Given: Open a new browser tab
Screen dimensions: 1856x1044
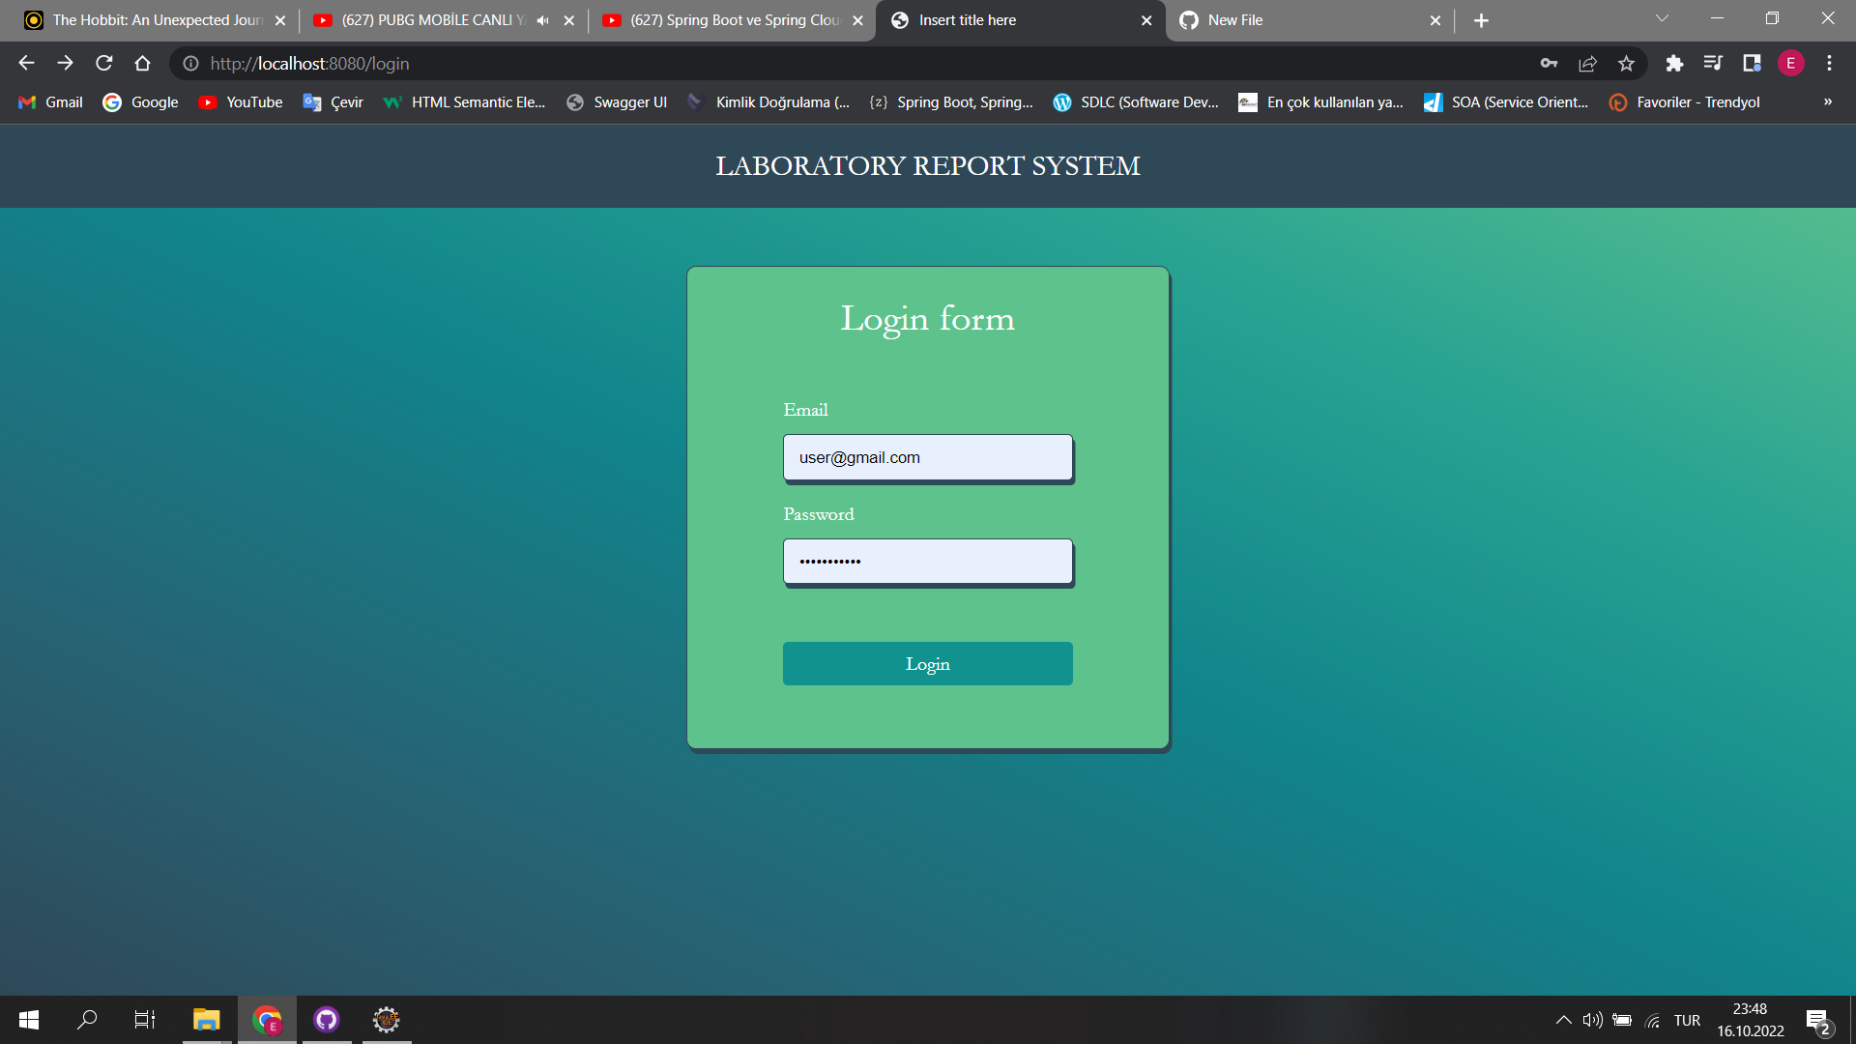Looking at the screenshot, I should tap(1481, 20).
